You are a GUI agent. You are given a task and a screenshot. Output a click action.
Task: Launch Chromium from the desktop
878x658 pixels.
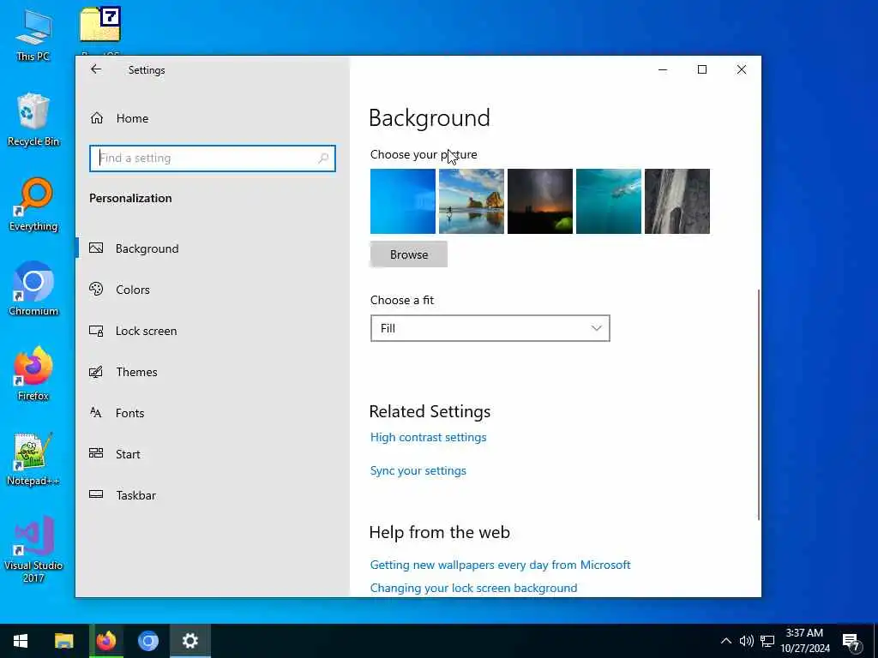point(33,290)
